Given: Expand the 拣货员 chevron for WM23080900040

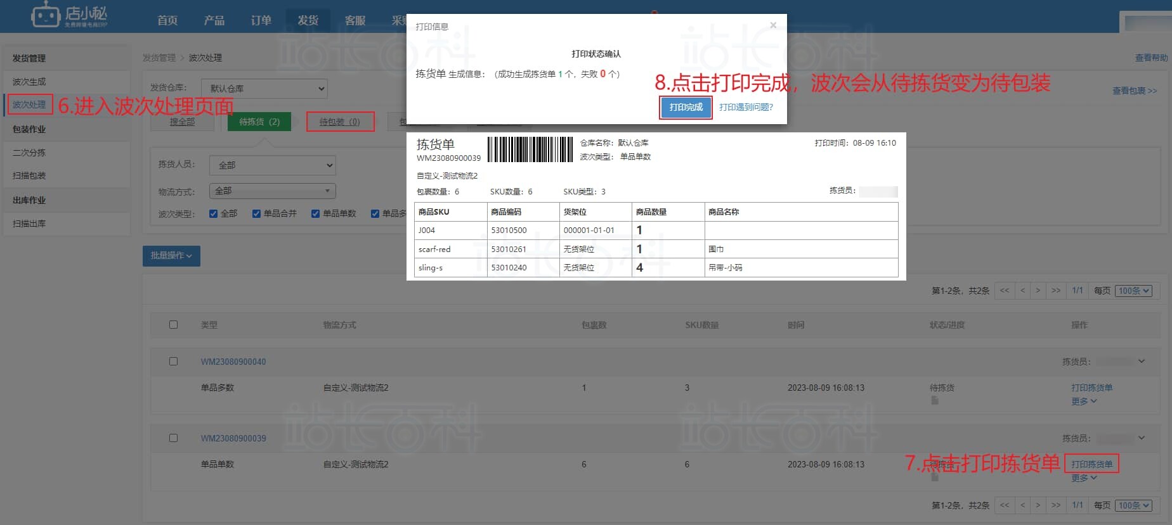Looking at the screenshot, I should click(x=1142, y=362).
